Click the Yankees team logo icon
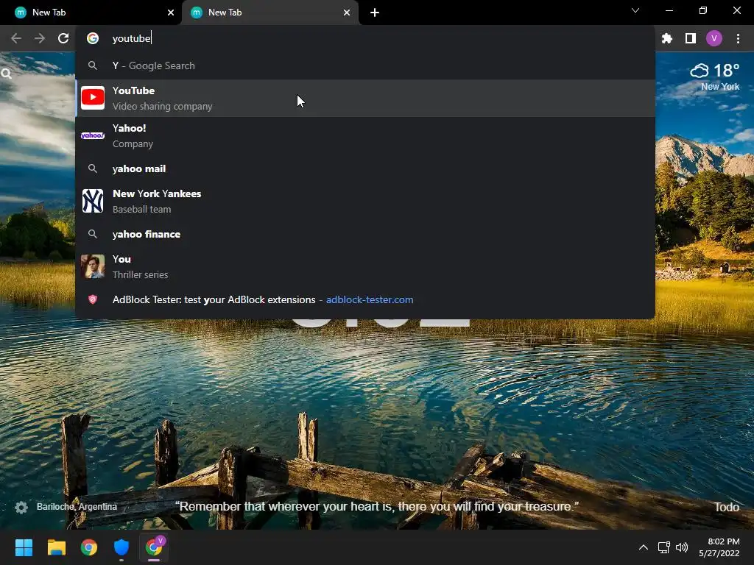Viewport: 754px width, 565px height. tap(93, 201)
